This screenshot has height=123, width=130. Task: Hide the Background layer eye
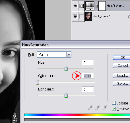click(75, 17)
